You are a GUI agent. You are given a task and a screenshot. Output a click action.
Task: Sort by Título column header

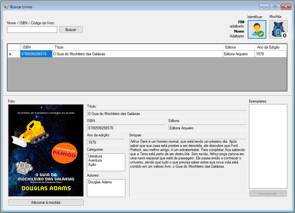pos(137,47)
